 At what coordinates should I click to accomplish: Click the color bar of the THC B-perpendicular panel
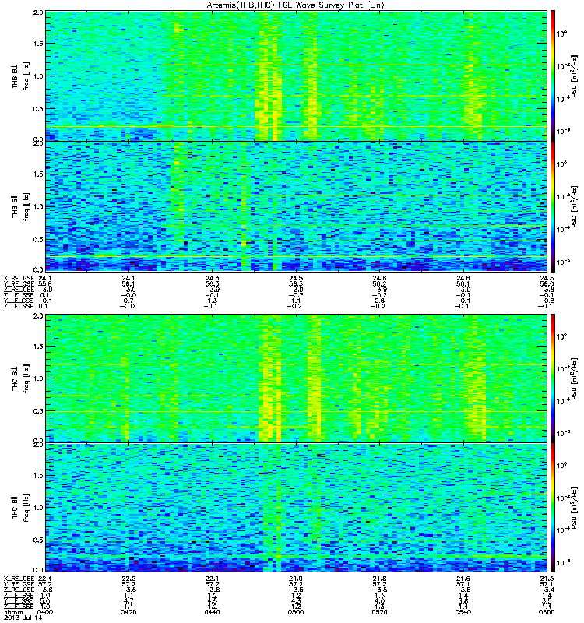point(553,378)
